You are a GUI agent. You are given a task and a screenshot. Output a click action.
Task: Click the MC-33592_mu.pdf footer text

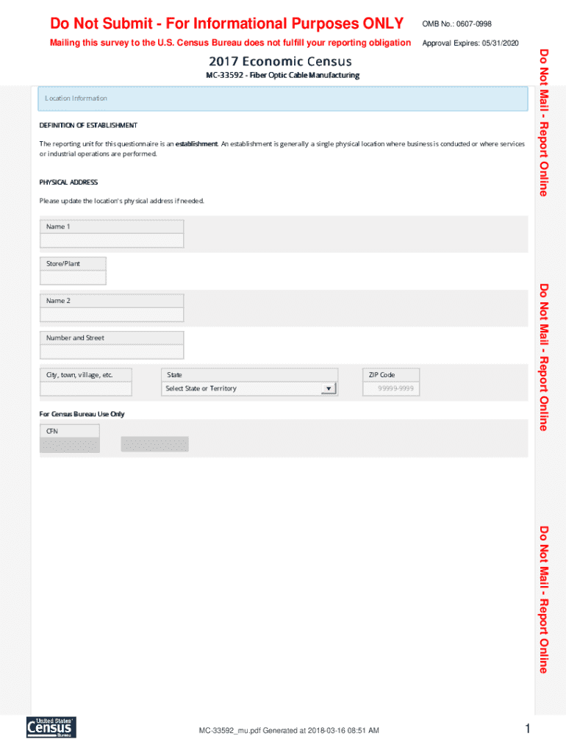(289, 730)
